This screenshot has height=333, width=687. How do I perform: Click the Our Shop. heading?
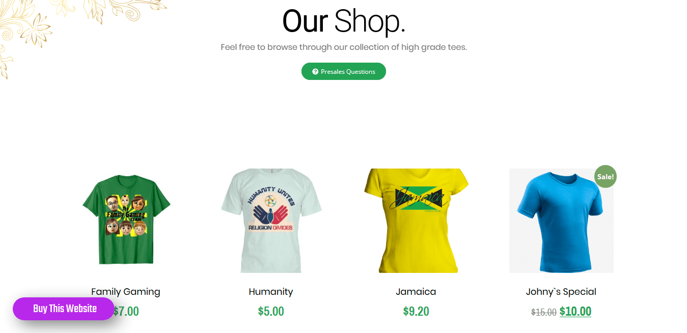(x=344, y=21)
